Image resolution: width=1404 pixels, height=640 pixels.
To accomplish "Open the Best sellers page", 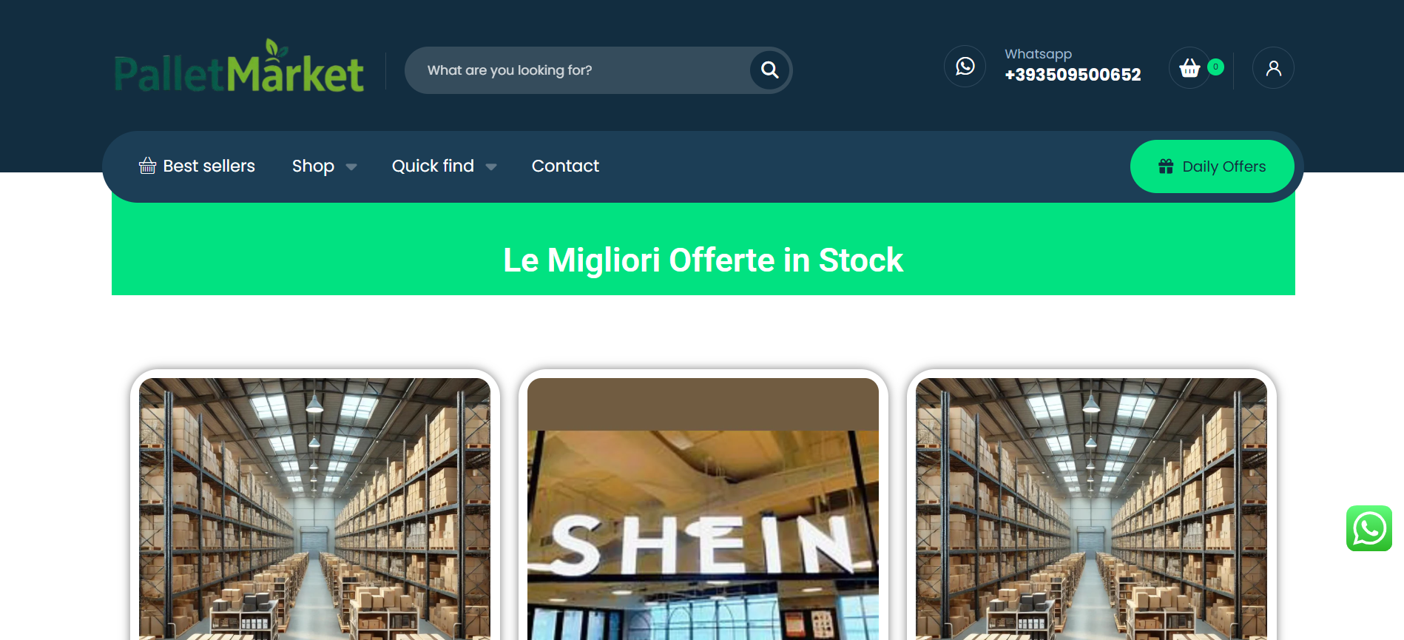I will [x=209, y=166].
